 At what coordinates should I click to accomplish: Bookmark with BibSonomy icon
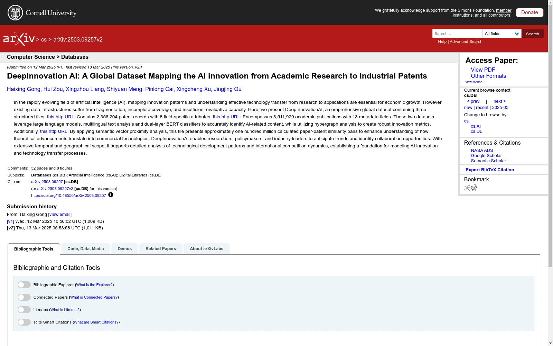point(467,188)
